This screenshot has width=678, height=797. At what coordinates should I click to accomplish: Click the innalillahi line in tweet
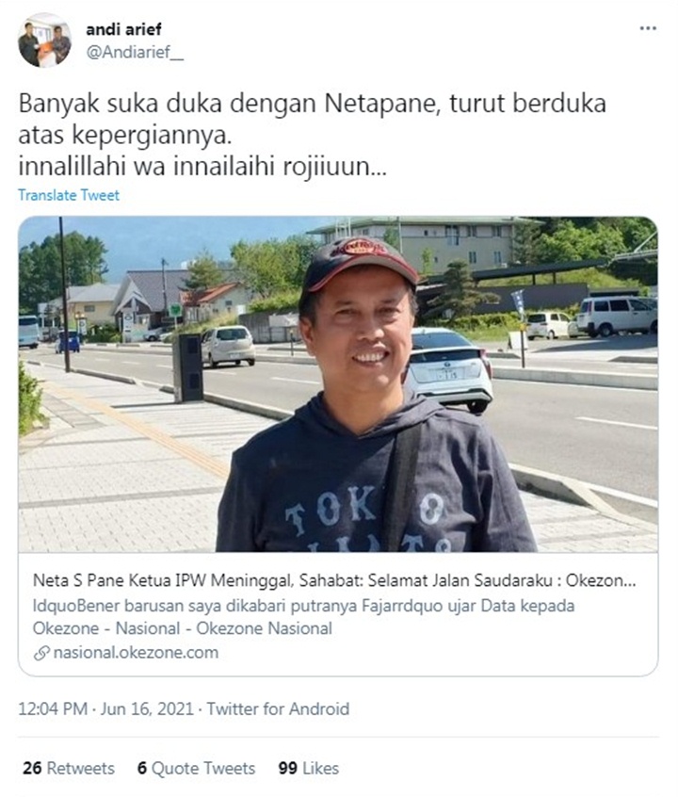click(x=202, y=166)
